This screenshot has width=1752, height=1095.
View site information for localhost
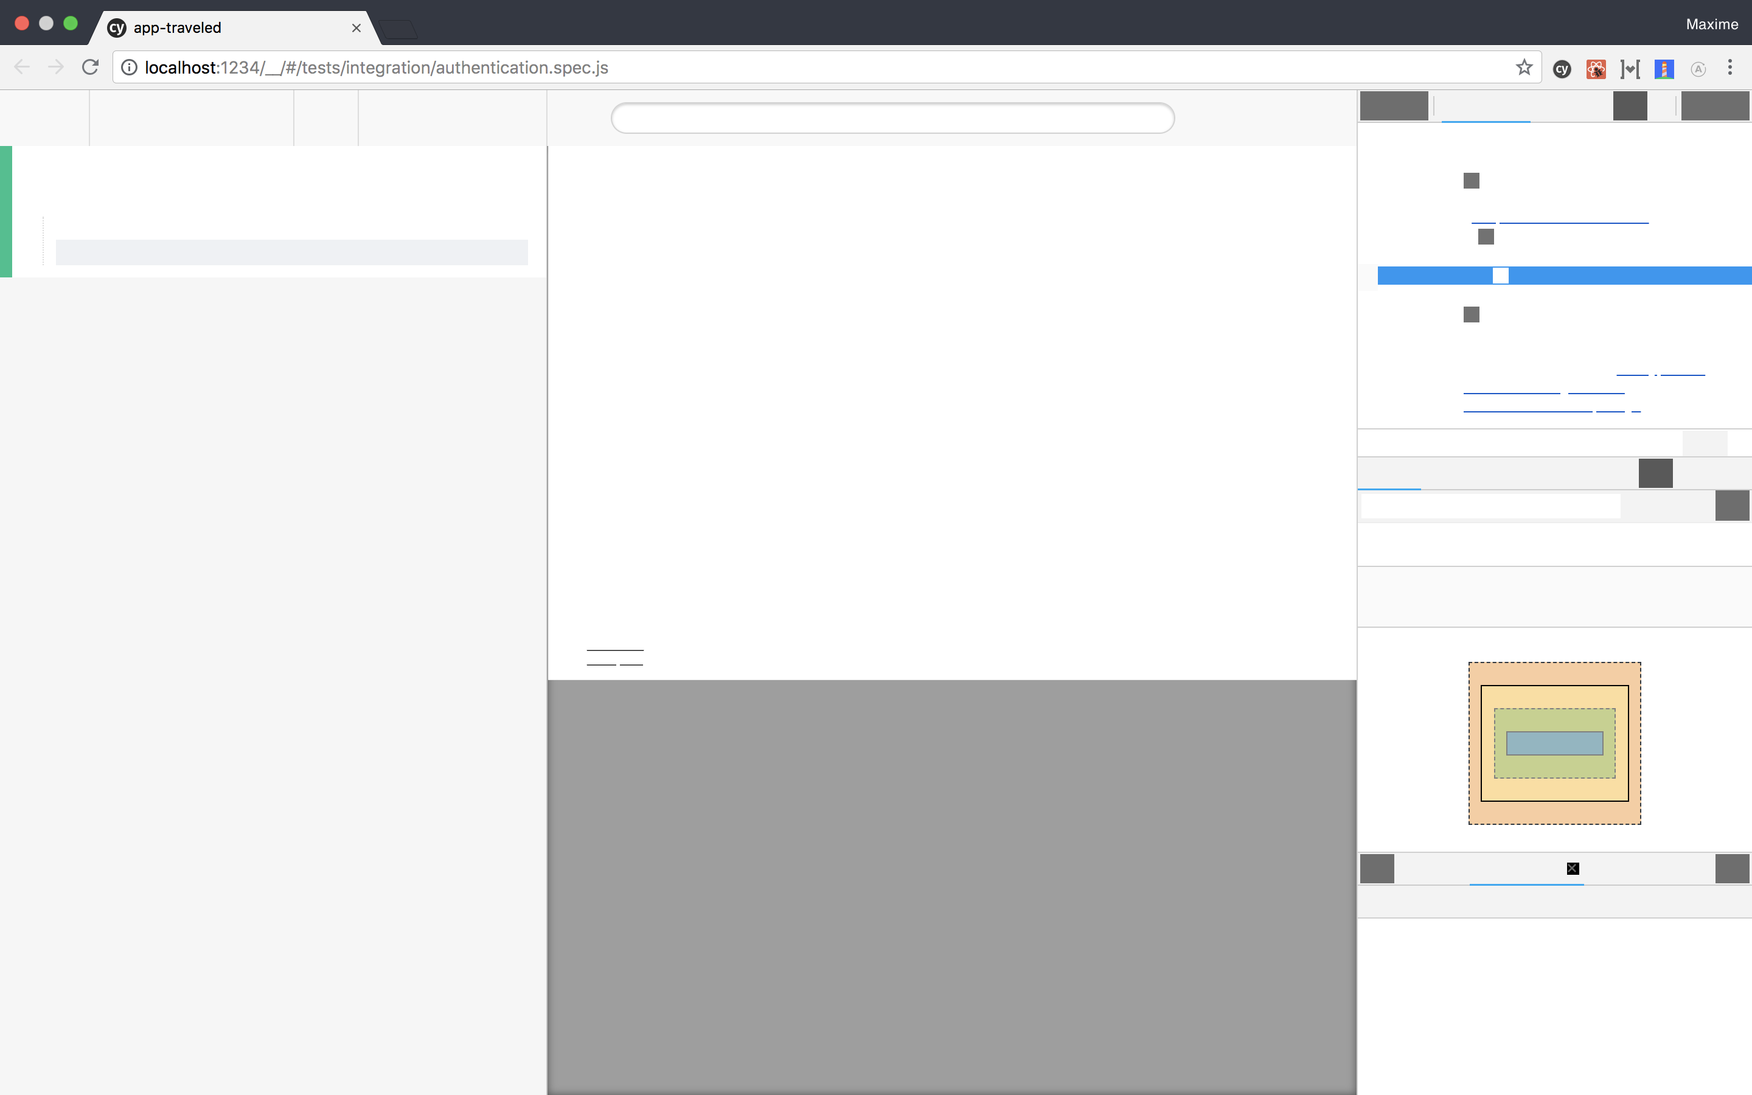[129, 68]
